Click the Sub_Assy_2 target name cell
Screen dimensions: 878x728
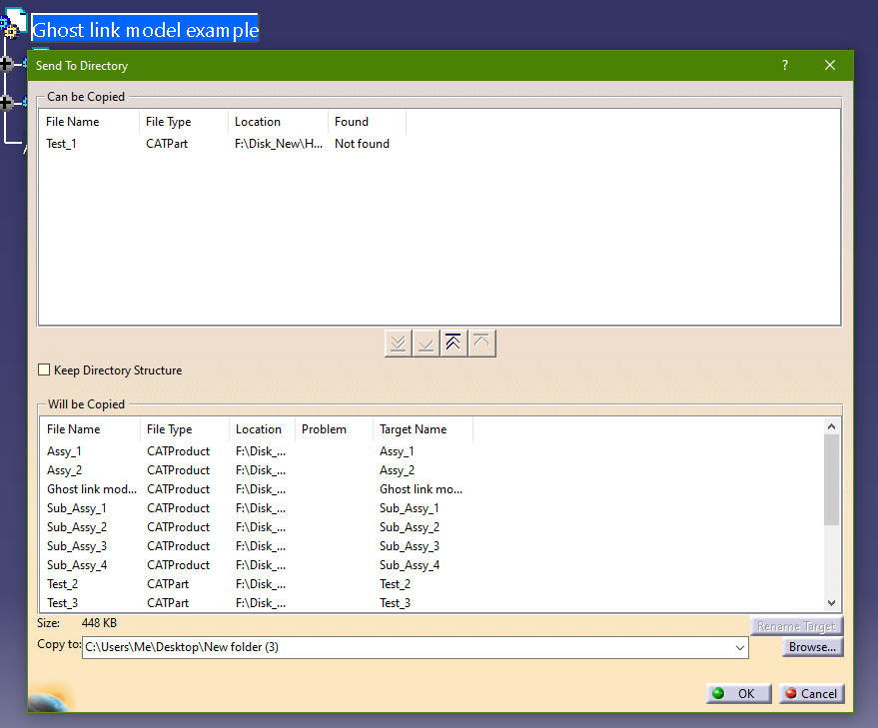pos(410,527)
